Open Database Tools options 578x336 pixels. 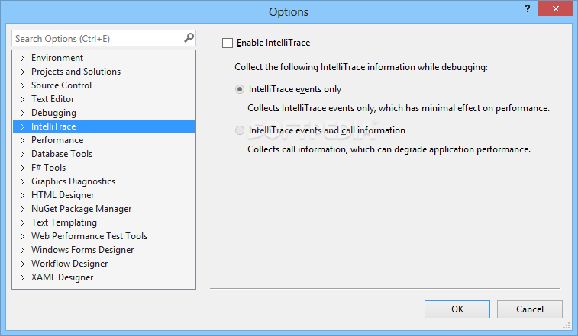click(62, 154)
